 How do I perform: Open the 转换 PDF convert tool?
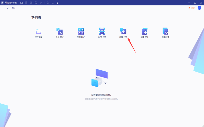[x=123, y=31]
